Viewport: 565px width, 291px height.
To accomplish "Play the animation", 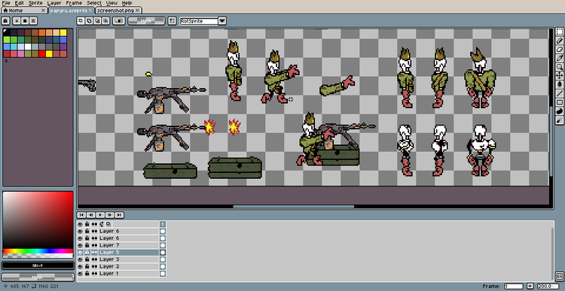I will 100,215.
